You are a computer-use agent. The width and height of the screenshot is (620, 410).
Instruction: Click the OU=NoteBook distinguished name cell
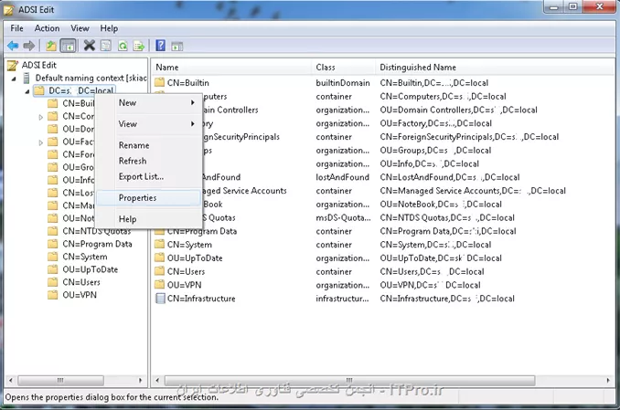441,205
